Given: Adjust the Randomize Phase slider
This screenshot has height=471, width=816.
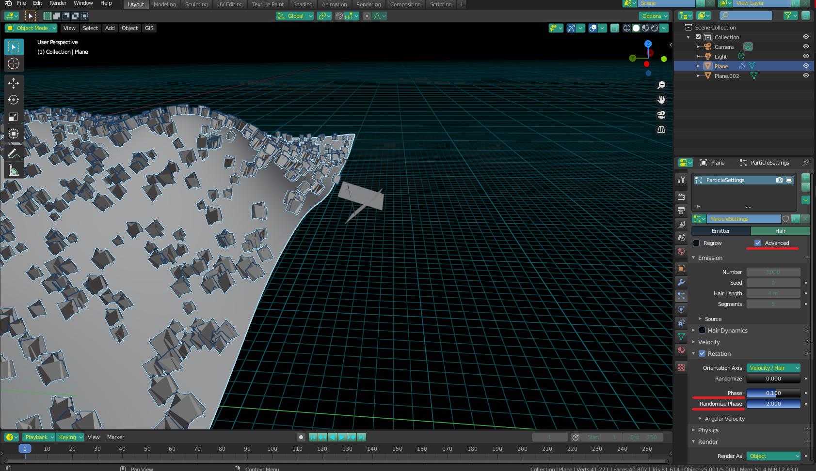Looking at the screenshot, I should (773, 404).
